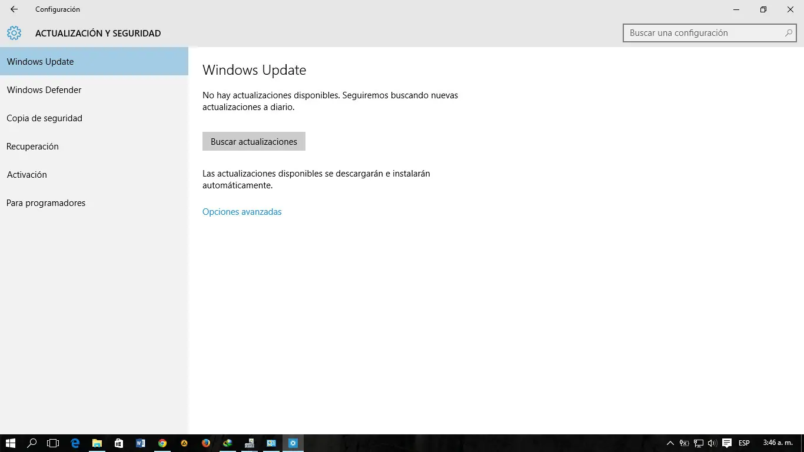Viewport: 804px width, 452px height.
Task: Open the Control Panel taskbar icon
Action: pyautogui.click(x=271, y=443)
